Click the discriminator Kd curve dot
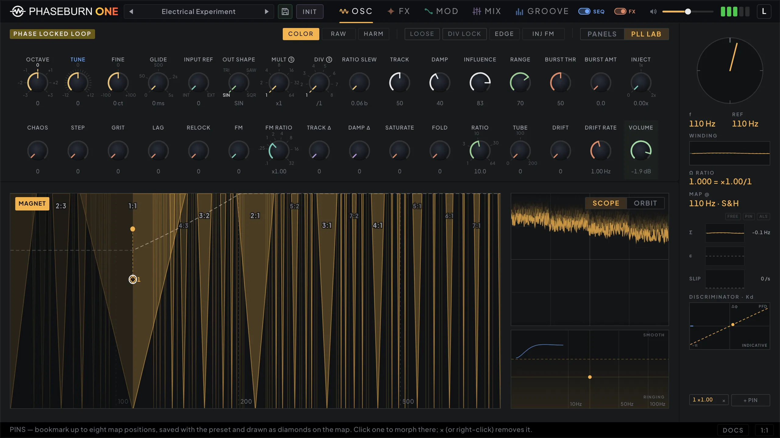The height and width of the screenshot is (438, 780). [x=733, y=325]
